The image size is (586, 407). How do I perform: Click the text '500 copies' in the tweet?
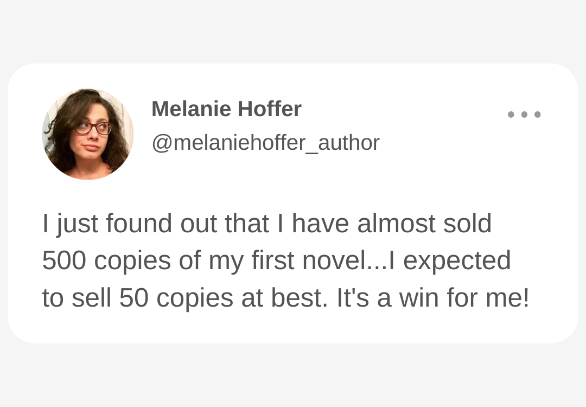point(106,260)
